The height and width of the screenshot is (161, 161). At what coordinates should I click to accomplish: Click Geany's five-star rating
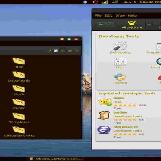point(125,105)
